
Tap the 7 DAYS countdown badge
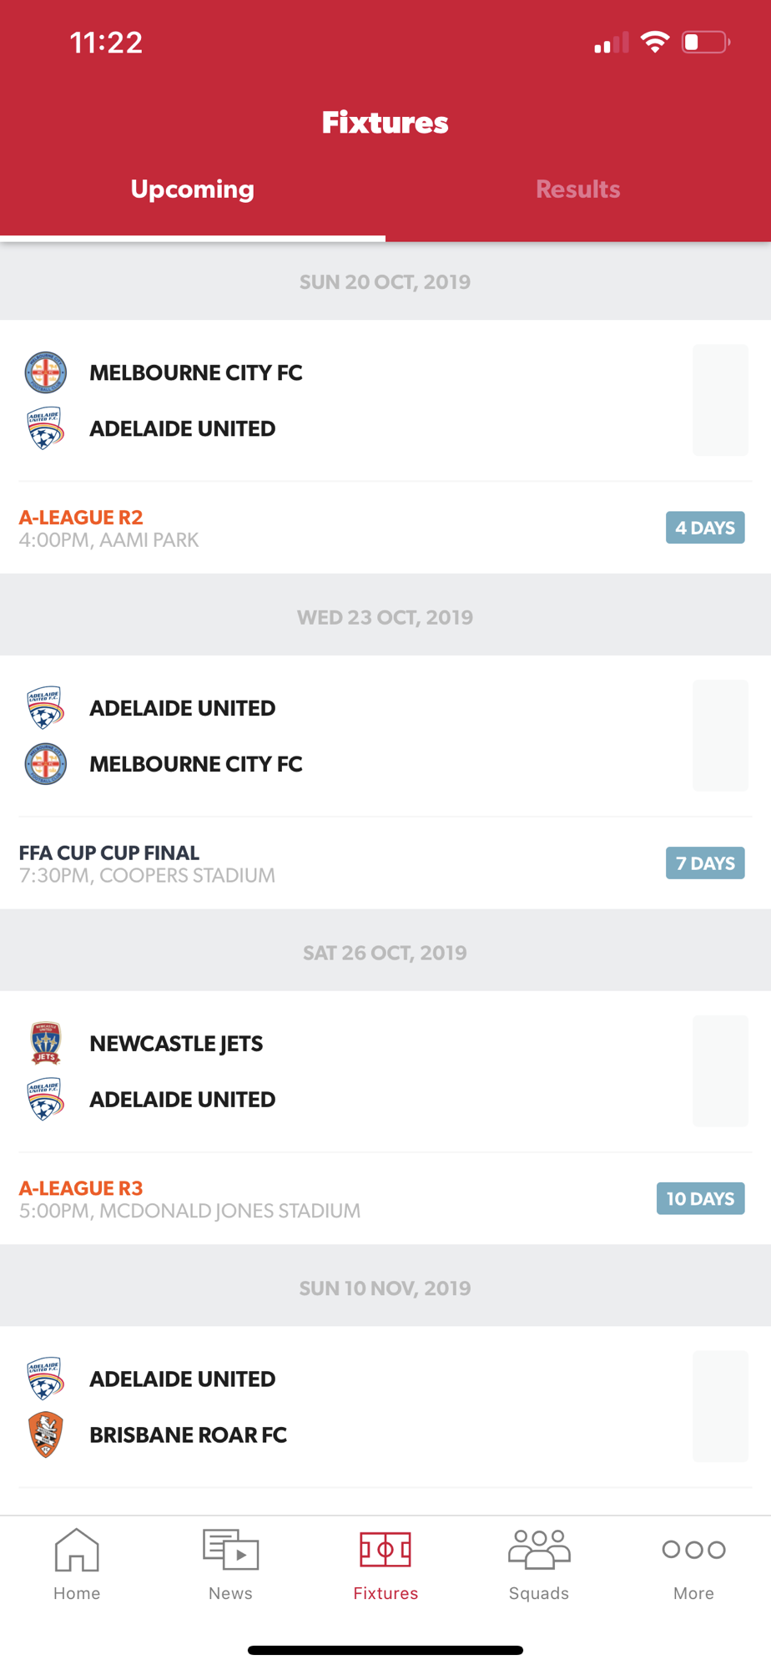[705, 863]
